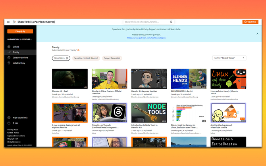Click the ludochris channel name
Image resolution: width=266 pixels, height=166 pixels.
[55, 133]
